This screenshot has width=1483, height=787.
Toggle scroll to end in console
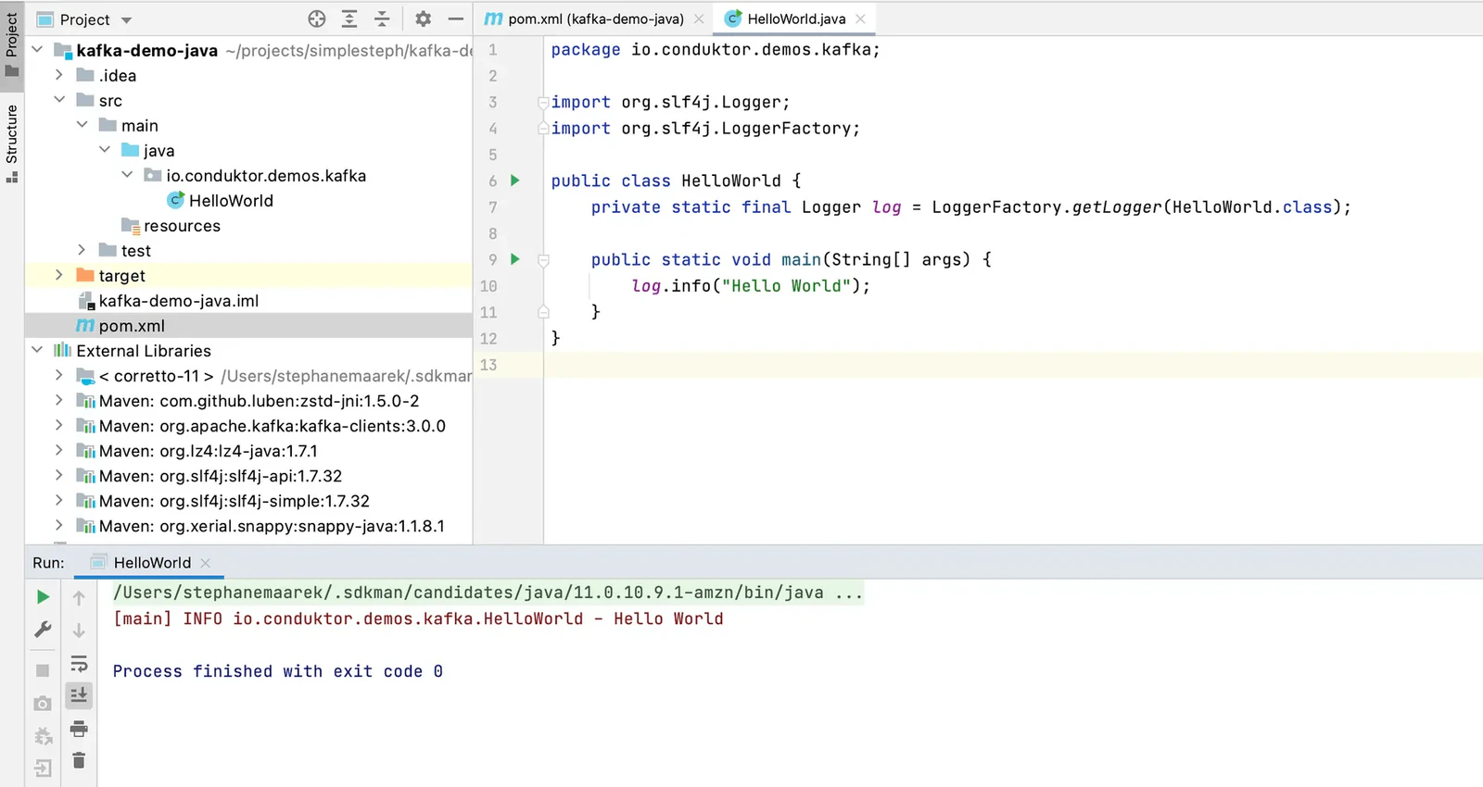[x=79, y=694]
